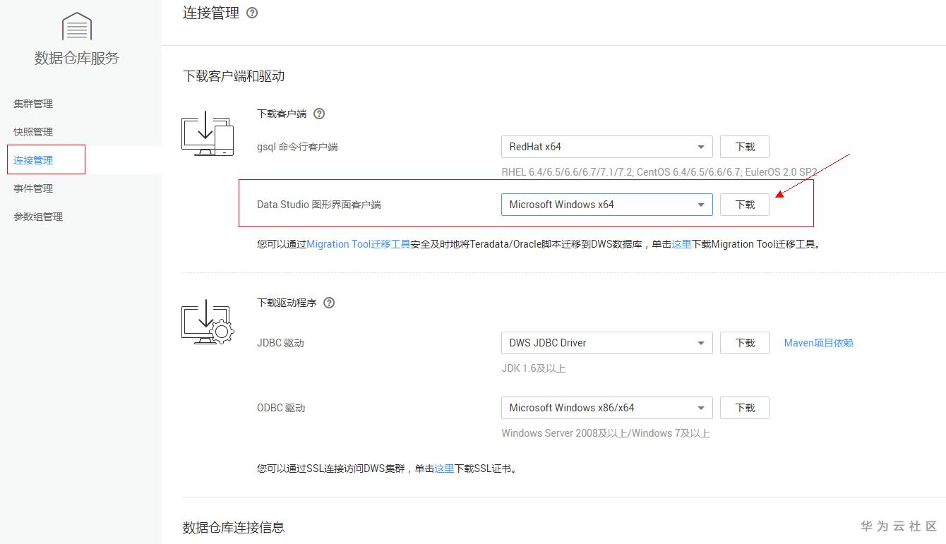946x544 pixels.
Task: Click the RHEL 6.4/6.5 supported systems hint
Action: coord(659,172)
